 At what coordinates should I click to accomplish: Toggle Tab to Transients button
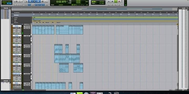pos(29,5)
